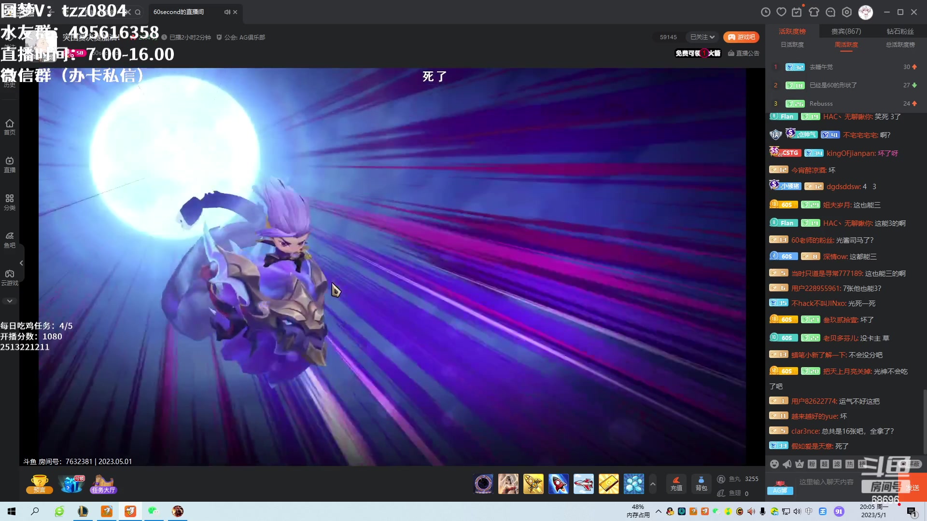Open the hexagon settings icon
Screen dimensions: 927x521
point(847,12)
